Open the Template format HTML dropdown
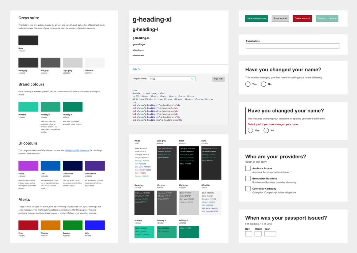Image resolution: width=357 pixels, height=253 pixels. tap(171, 79)
